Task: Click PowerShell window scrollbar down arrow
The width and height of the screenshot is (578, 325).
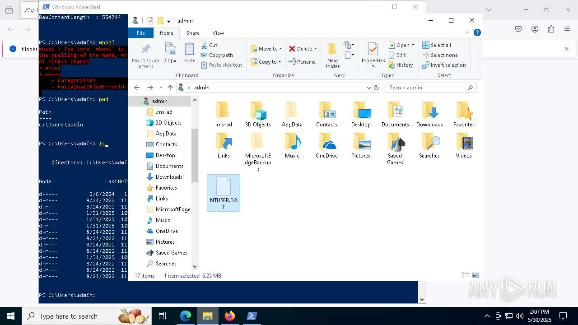Action: tap(422, 299)
